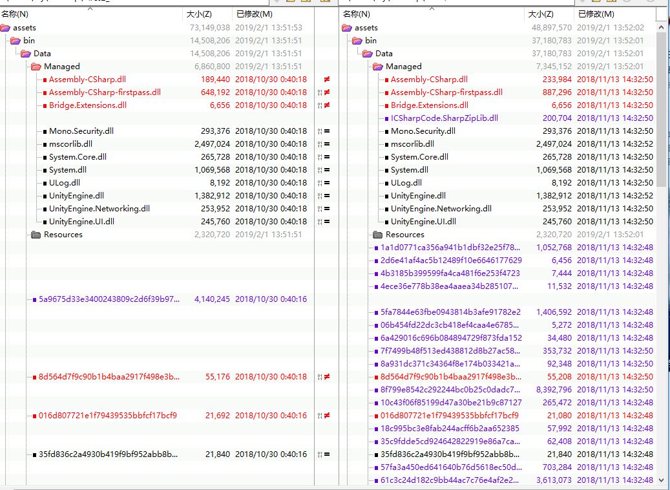Click gray Resources folder icon in right pane

point(378,235)
